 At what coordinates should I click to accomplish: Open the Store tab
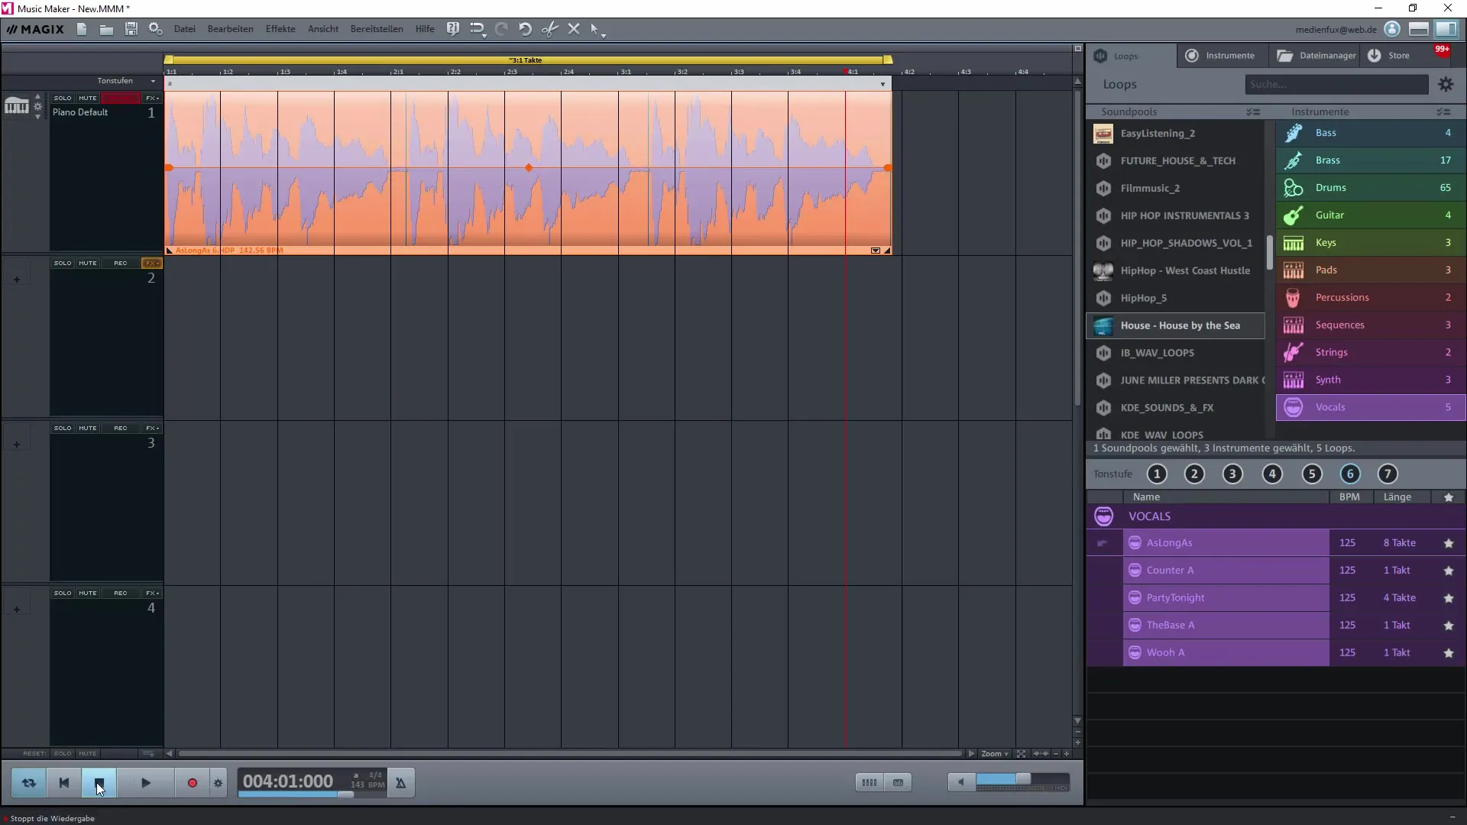[1389, 56]
